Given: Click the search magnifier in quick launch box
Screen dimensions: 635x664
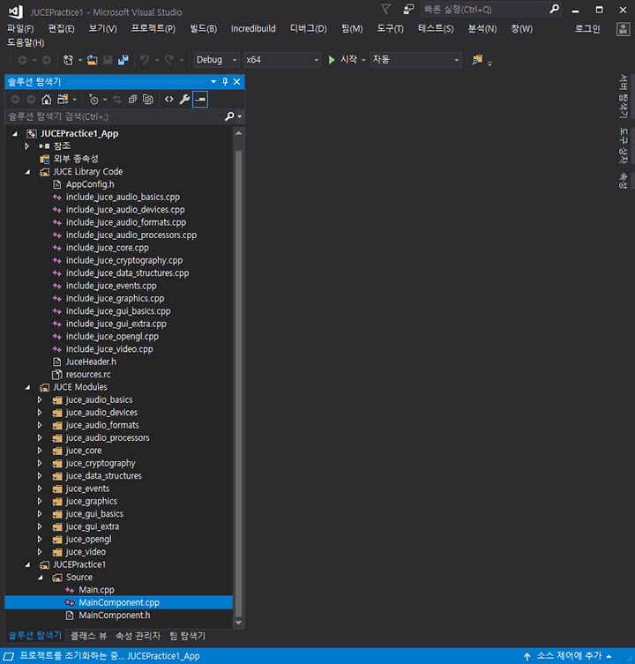Looking at the screenshot, I should point(554,9).
